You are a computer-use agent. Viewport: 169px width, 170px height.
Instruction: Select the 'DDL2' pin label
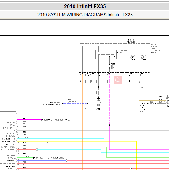13,120
